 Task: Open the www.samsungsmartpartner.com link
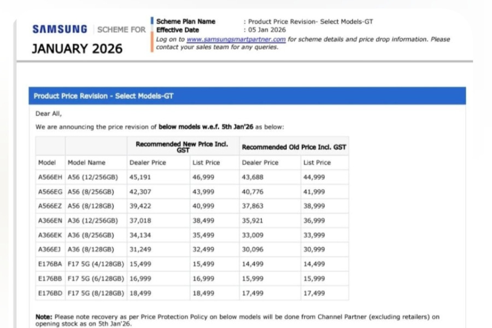tap(236, 39)
